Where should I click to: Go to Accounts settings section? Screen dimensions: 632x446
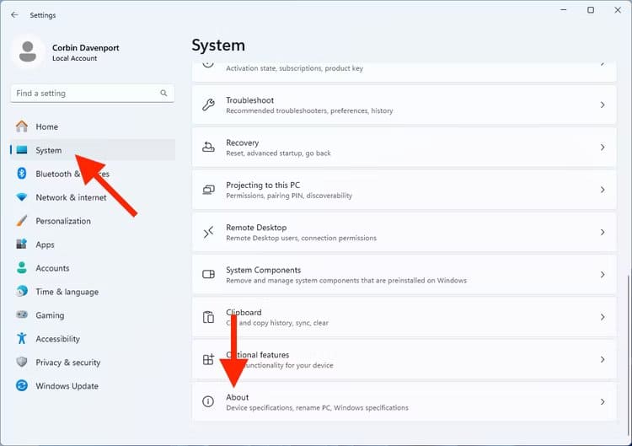tap(52, 268)
